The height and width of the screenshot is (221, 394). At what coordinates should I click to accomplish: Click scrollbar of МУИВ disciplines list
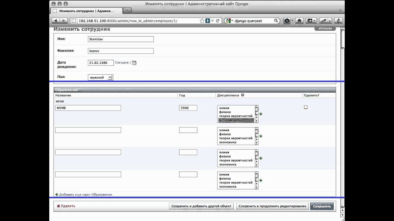pyautogui.click(x=256, y=114)
